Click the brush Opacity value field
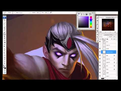Screen dimensions: 121x91 pos(38,13)
